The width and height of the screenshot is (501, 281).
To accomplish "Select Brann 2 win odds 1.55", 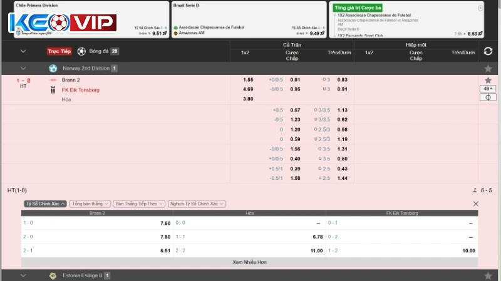I will tap(248, 80).
